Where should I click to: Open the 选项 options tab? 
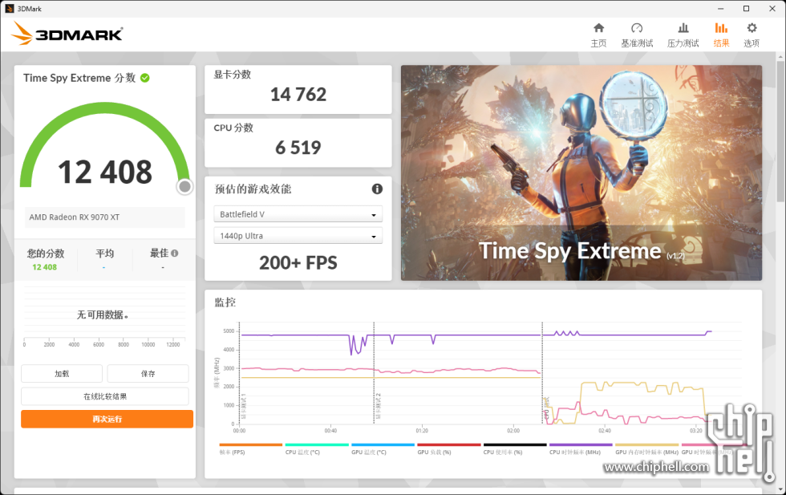[x=752, y=35]
